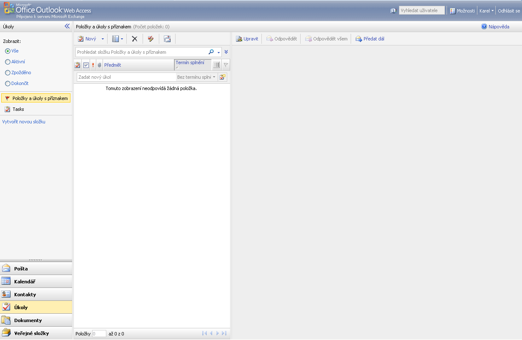
Task: Click the importance (!) column header icon
Action: click(x=93, y=65)
